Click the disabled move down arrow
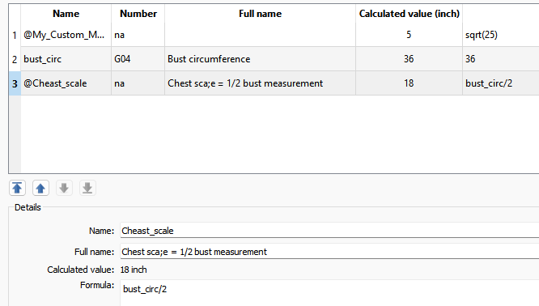The height and width of the screenshot is (306, 539). (64, 188)
